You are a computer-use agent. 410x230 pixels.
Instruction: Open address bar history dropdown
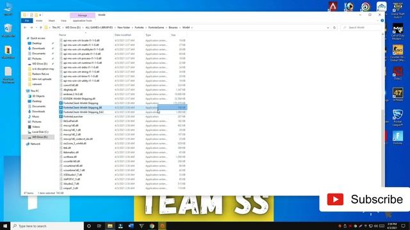click(328, 27)
